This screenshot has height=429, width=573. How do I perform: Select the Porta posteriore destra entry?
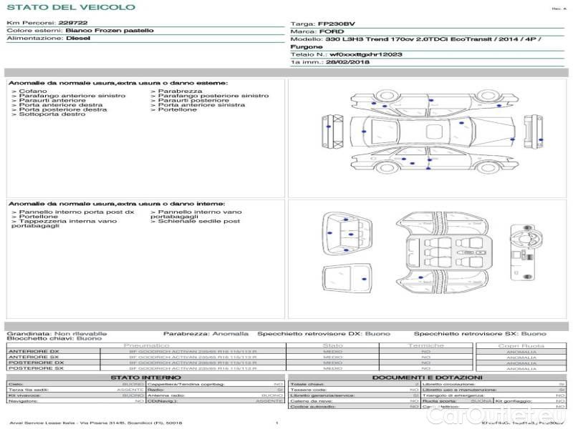tap(59, 109)
